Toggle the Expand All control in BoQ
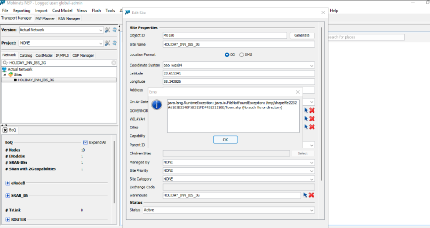 85,142
